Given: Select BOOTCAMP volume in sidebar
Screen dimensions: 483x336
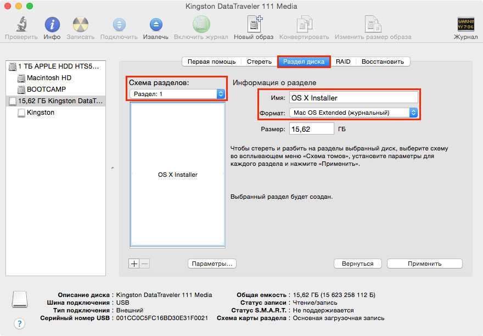Looking at the screenshot, I should click(x=55, y=89).
